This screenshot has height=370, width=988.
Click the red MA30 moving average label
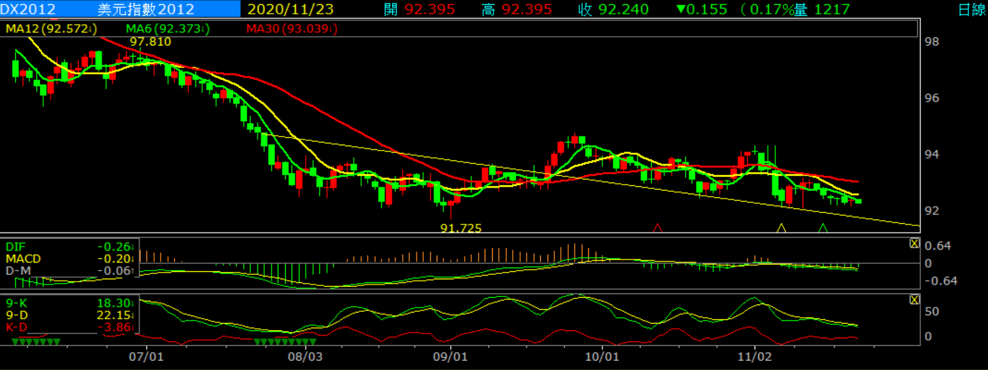pos(291,29)
